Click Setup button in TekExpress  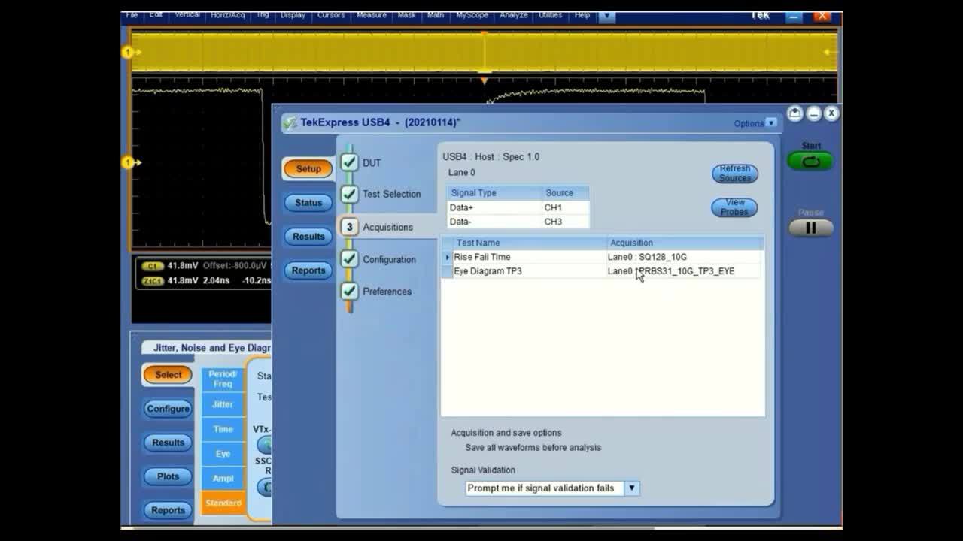click(x=308, y=168)
